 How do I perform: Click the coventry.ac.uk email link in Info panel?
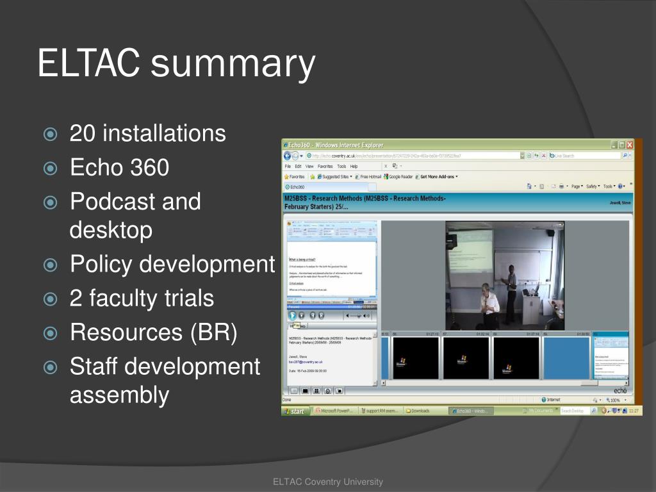(306, 362)
